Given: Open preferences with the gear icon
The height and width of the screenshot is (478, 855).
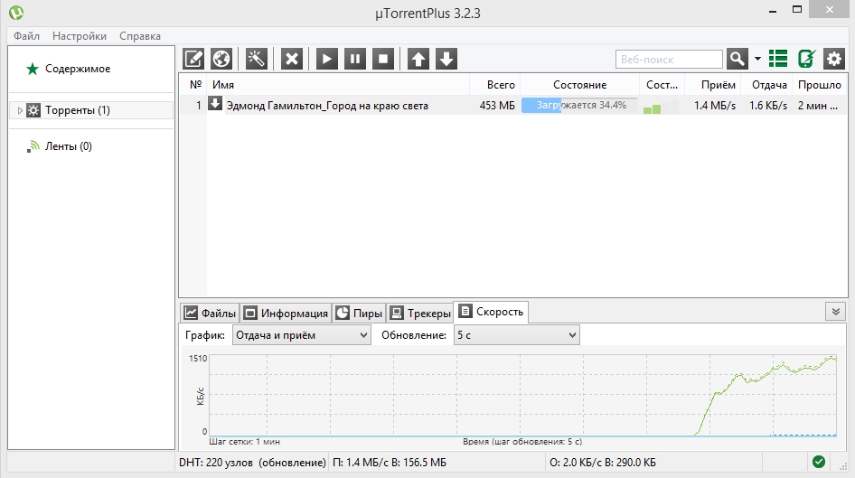Looking at the screenshot, I should coord(834,59).
